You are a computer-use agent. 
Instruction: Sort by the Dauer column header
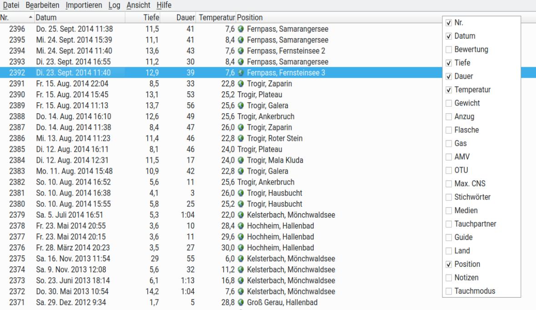pyautogui.click(x=186, y=17)
